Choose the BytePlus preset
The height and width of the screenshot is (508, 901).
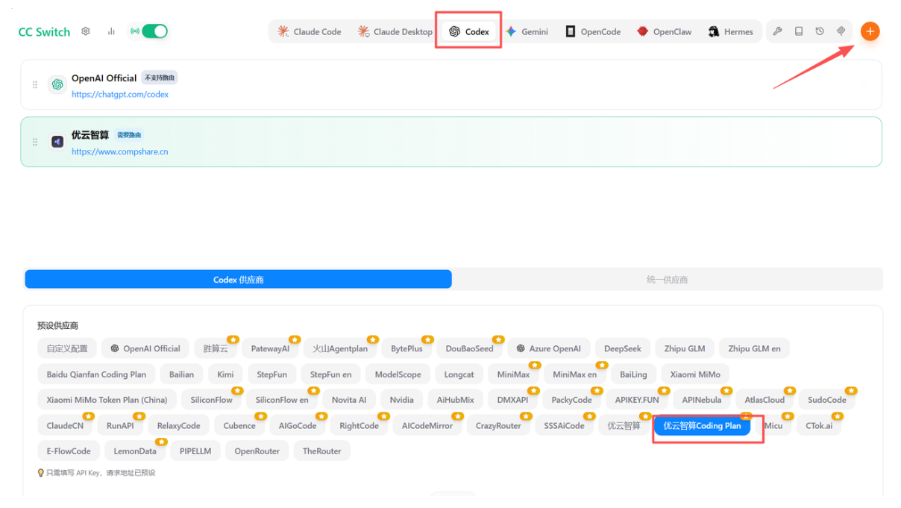(406, 348)
